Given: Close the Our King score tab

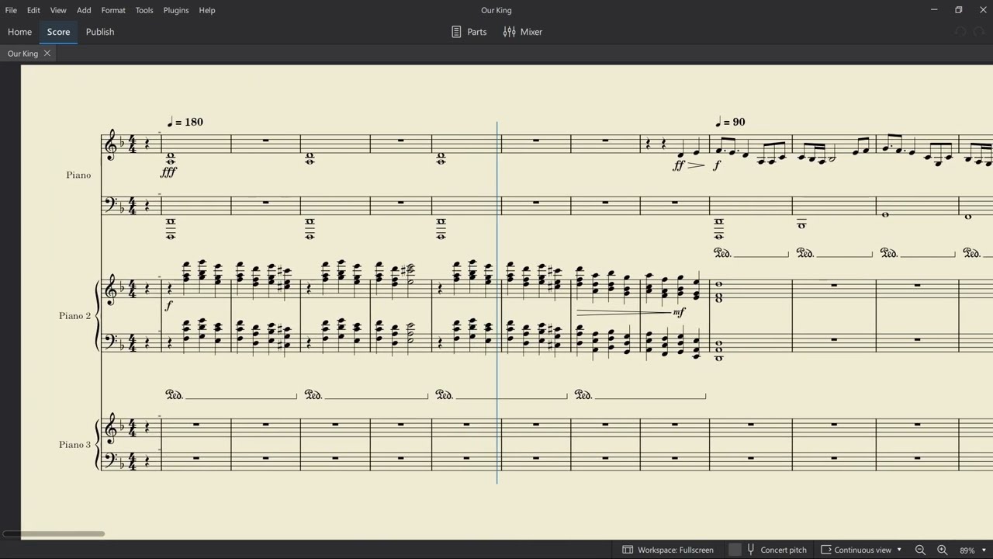Looking at the screenshot, I should (47, 54).
